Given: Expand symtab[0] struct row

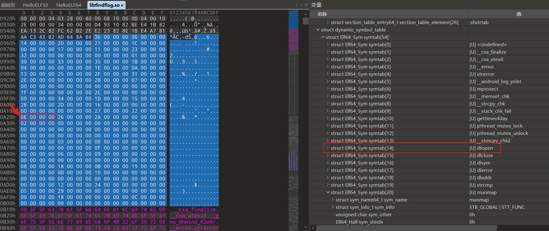Looking at the screenshot, I should pyautogui.click(x=328, y=44).
